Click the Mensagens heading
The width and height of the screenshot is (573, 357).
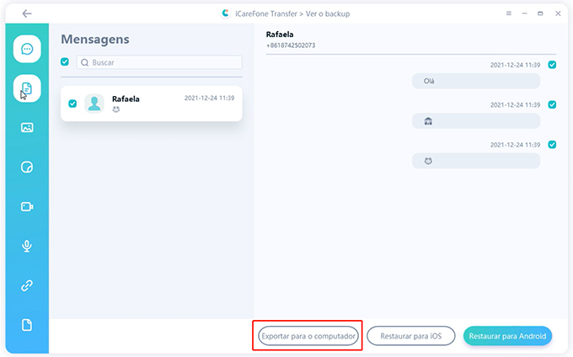95,40
